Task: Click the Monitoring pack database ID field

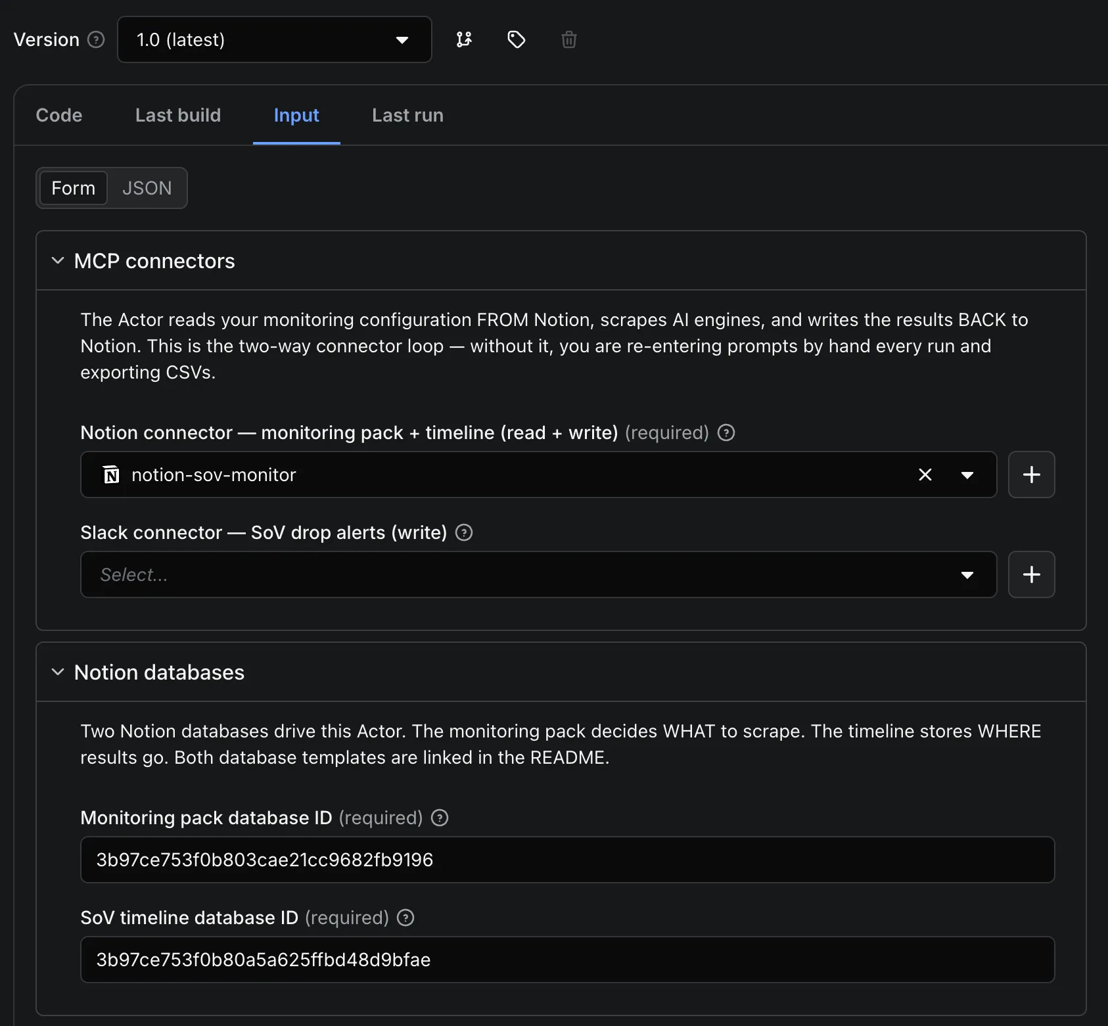Action: (x=568, y=860)
